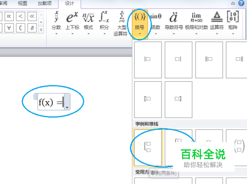This screenshot has height=184, width=247.
Task: Select single right vertical bar bracket
Action: pos(178,60)
